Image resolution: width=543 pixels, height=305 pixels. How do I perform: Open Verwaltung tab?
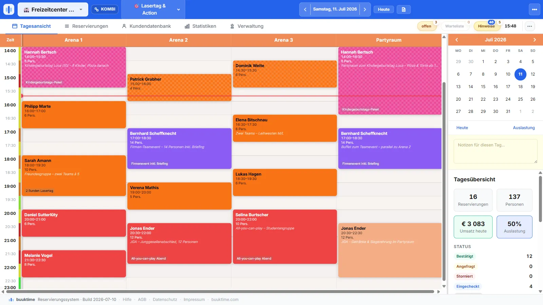pos(247,26)
